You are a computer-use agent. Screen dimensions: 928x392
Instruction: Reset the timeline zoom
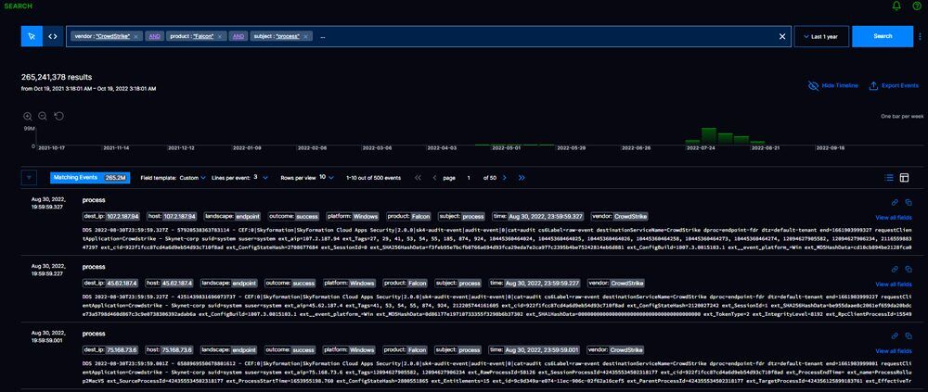58,116
